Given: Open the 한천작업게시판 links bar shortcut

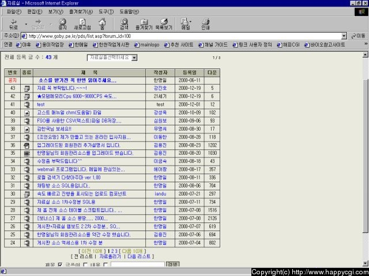Looking at the screenshot, I should [x=111, y=45].
